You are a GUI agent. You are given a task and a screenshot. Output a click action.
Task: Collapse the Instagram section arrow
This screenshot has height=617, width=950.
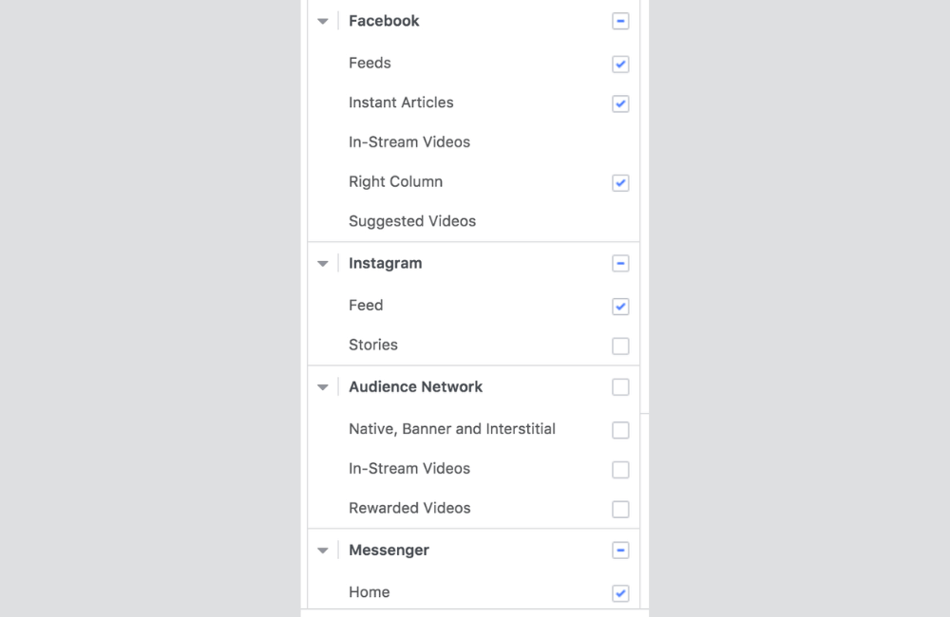click(x=323, y=264)
